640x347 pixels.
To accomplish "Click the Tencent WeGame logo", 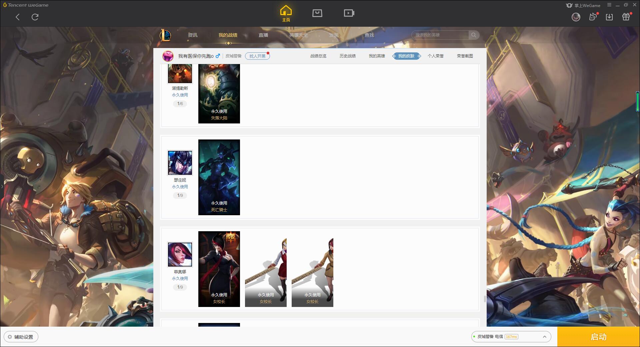I will pyautogui.click(x=26, y=5).
